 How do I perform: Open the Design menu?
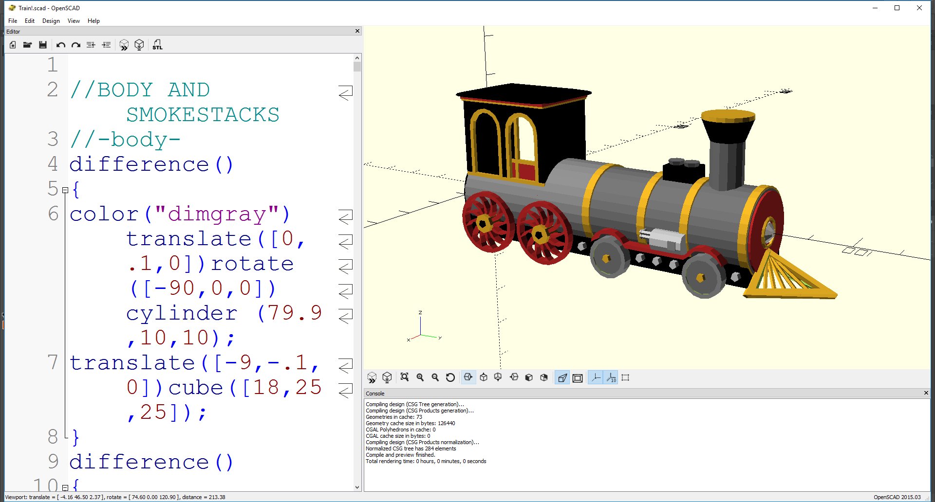point(51,21)
